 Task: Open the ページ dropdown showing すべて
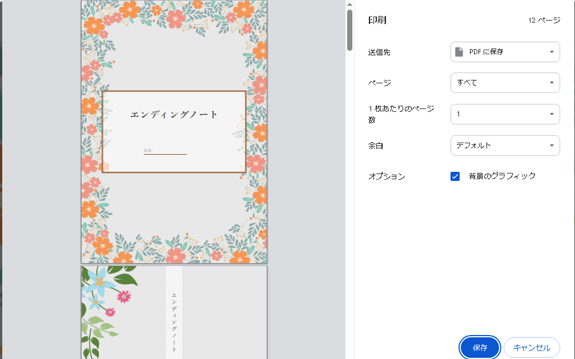click(x=505, y=83)
